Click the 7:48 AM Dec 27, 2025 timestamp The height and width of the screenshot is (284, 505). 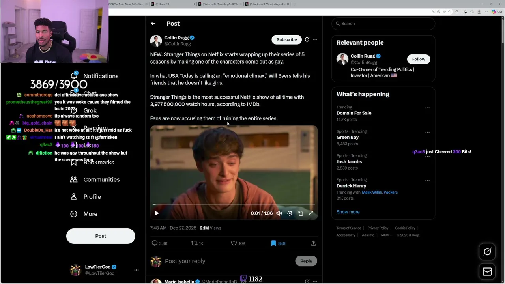(x=173, y=228)
